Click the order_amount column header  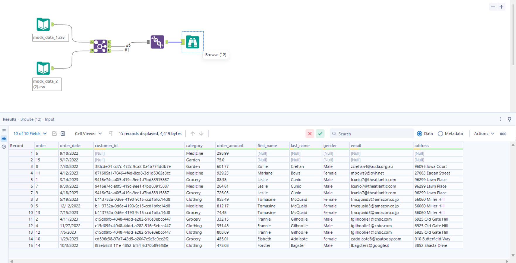tap(230, 146)
